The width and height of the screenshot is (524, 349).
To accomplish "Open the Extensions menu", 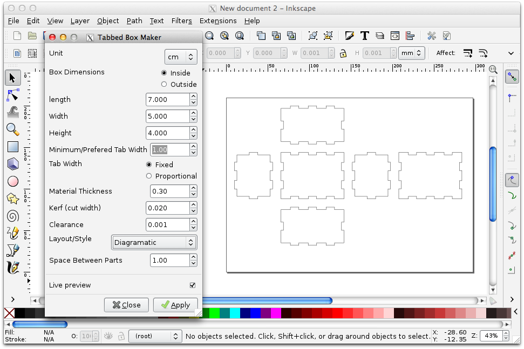I will coord(218,21).
